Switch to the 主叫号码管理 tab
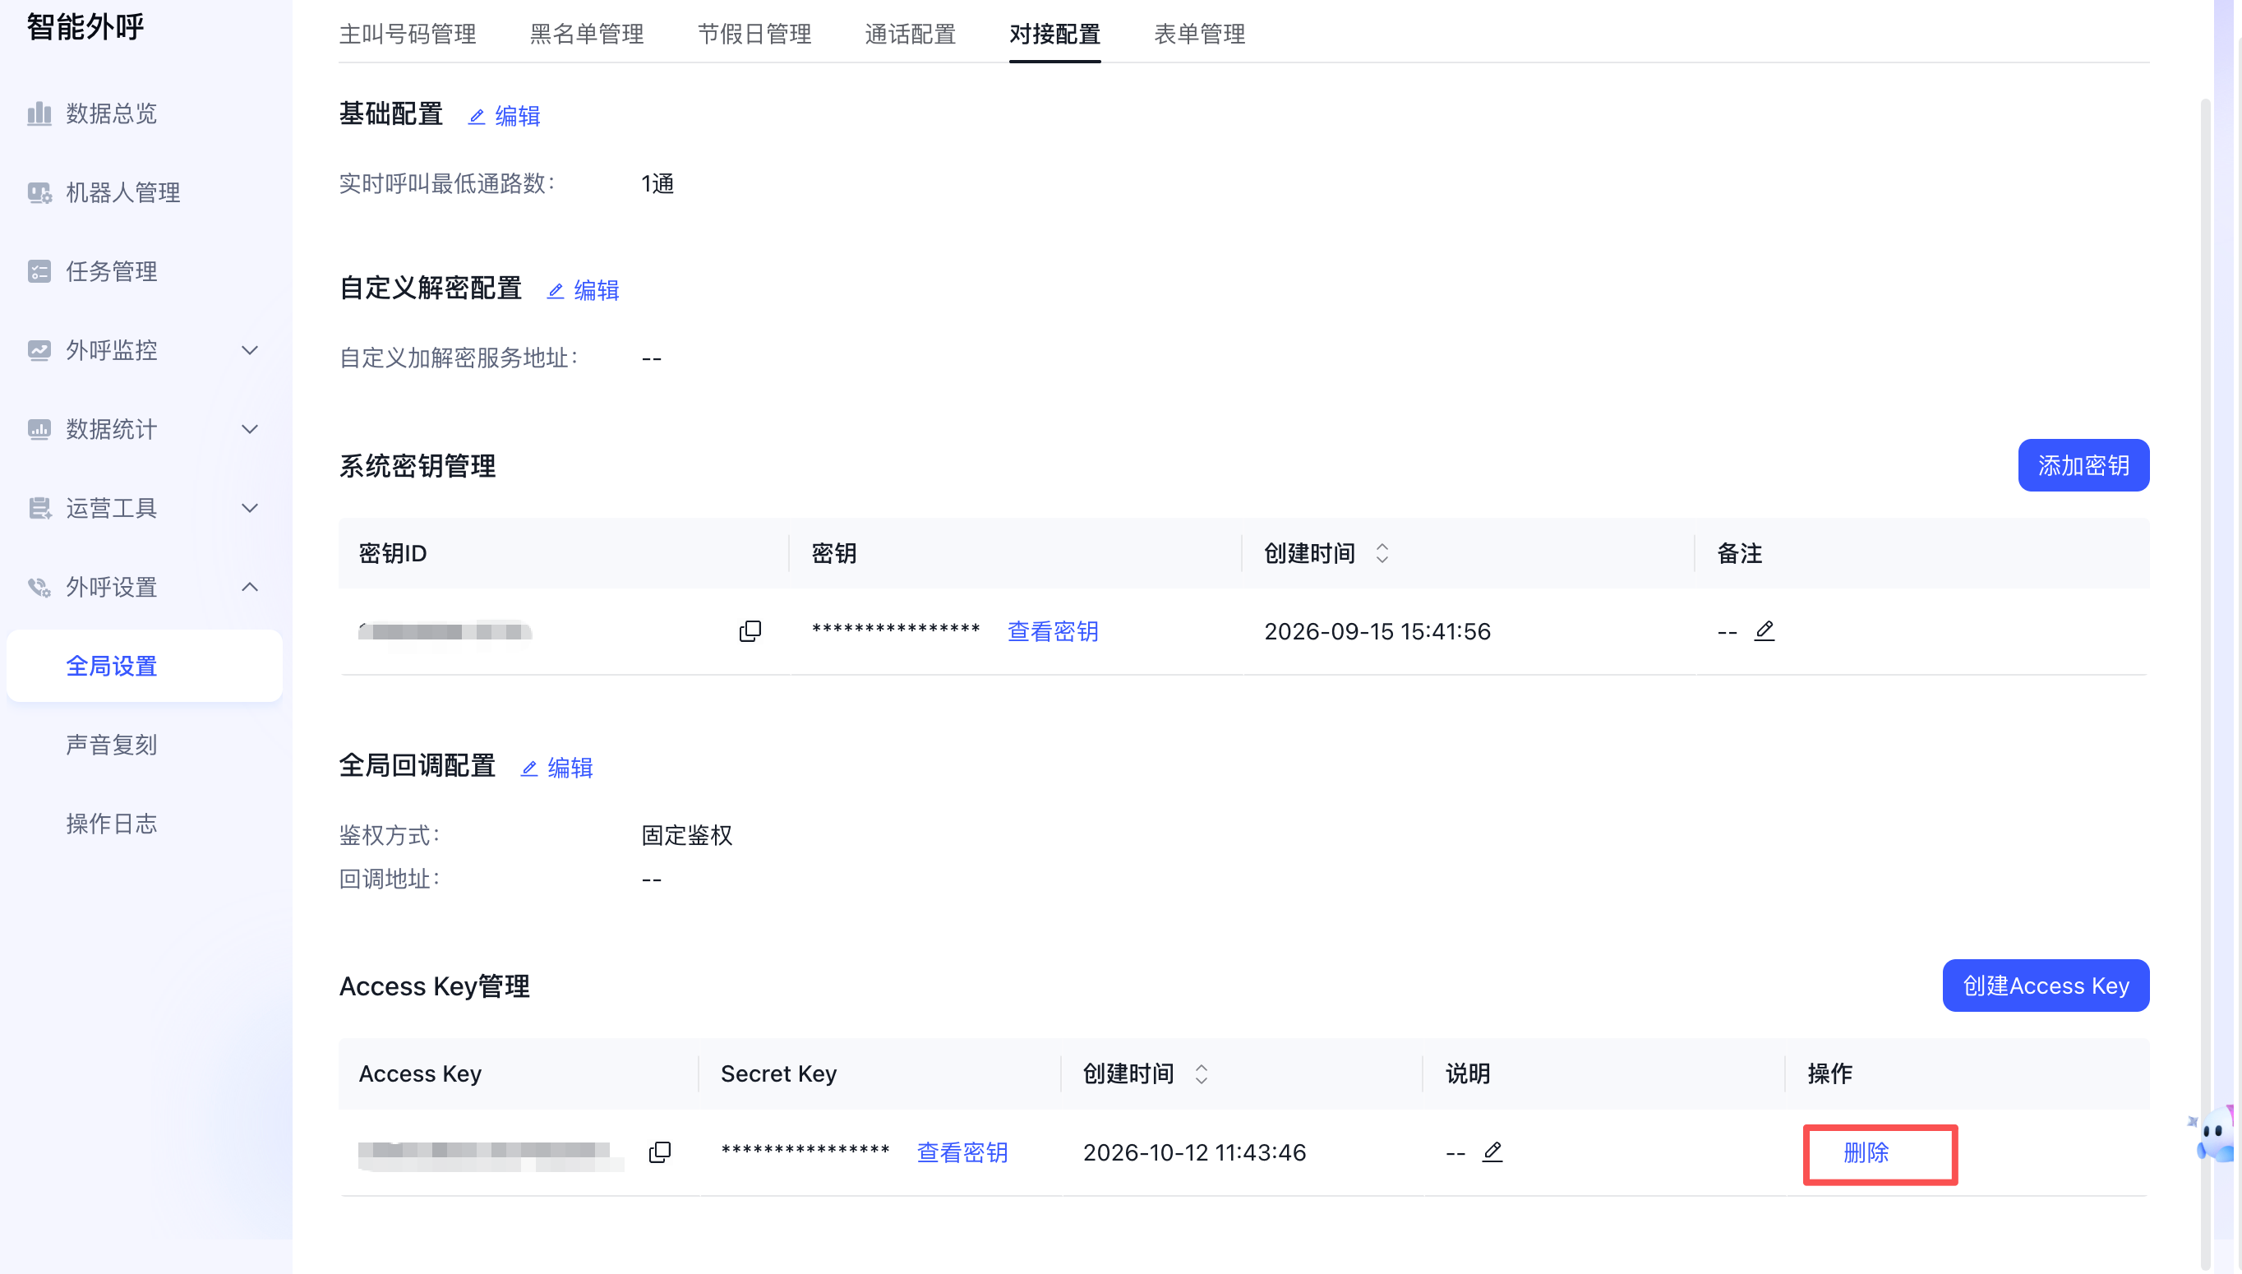This screenshot has width=2242, height=1274. coord(408,35)
